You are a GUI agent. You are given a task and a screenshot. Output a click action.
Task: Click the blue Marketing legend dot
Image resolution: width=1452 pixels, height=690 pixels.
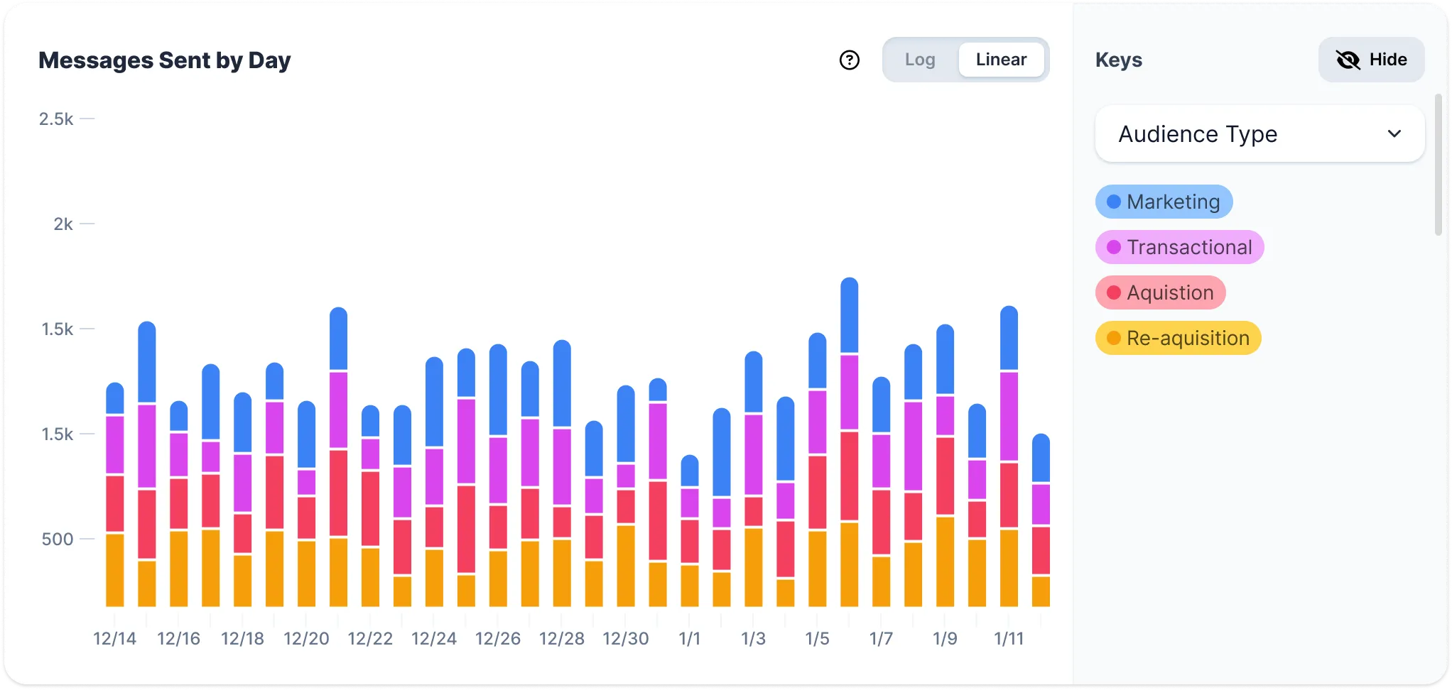1114,202
